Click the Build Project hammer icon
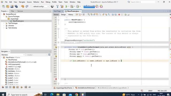 tap(57, 6)
